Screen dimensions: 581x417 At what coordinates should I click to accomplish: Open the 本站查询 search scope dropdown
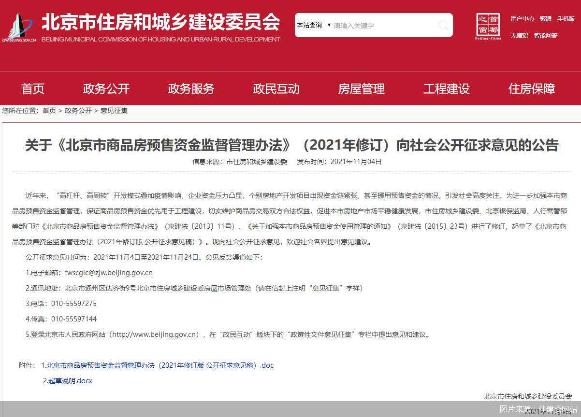[x=313, y=25]
